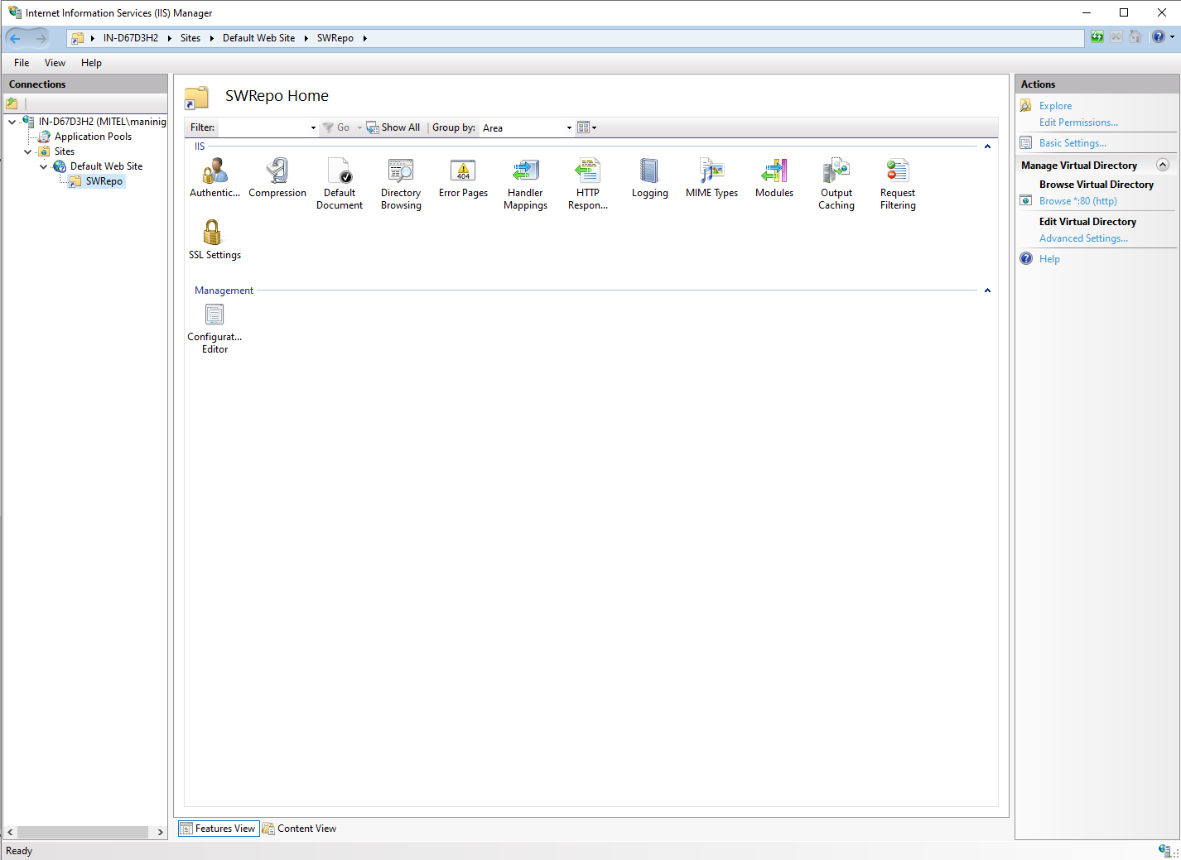Click the home icon in the address bar
This screenshot has width=1181, height=860.
(1135, 37)
